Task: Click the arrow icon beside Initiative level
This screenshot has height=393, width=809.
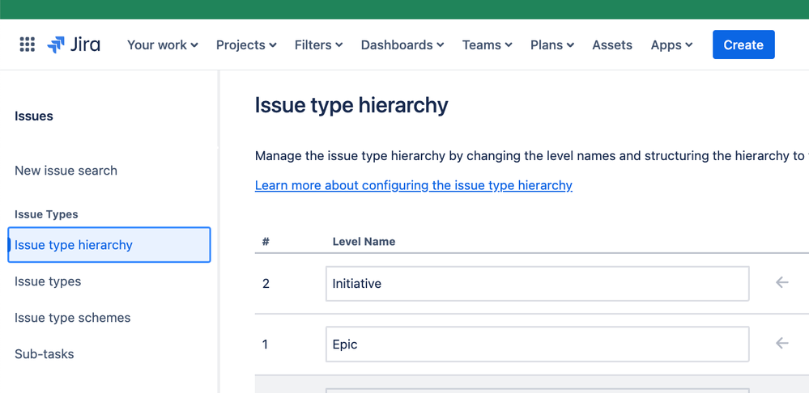Action: click(x=781, y=283)
